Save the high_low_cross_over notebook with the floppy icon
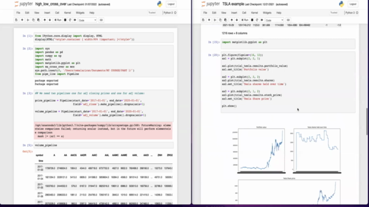The height and width of the screenshot is (207, 369). tap(16, 20)
